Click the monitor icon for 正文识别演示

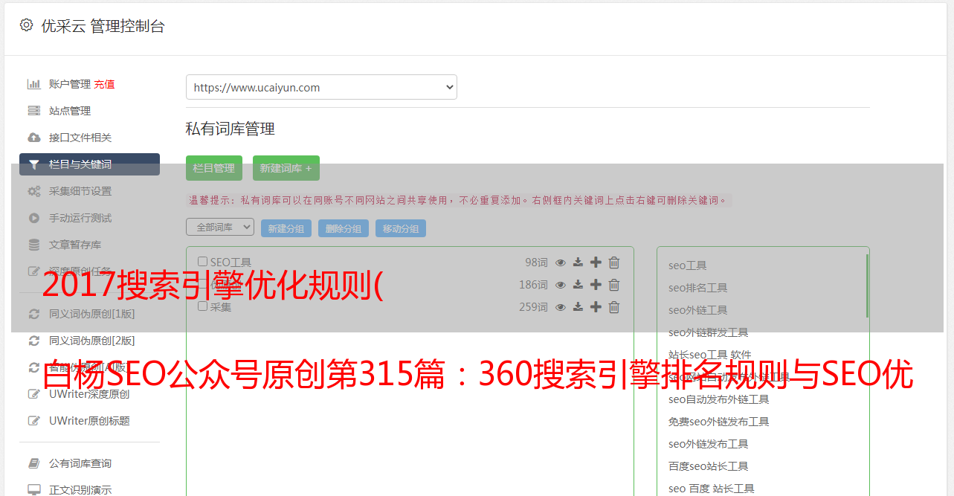[33, 490]
